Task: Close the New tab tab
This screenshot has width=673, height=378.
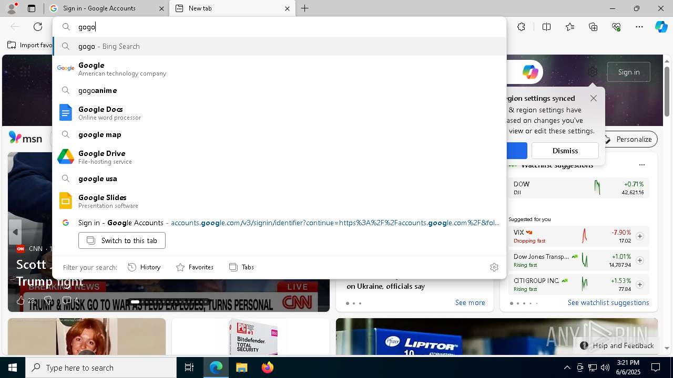Action: pos(287,8)
